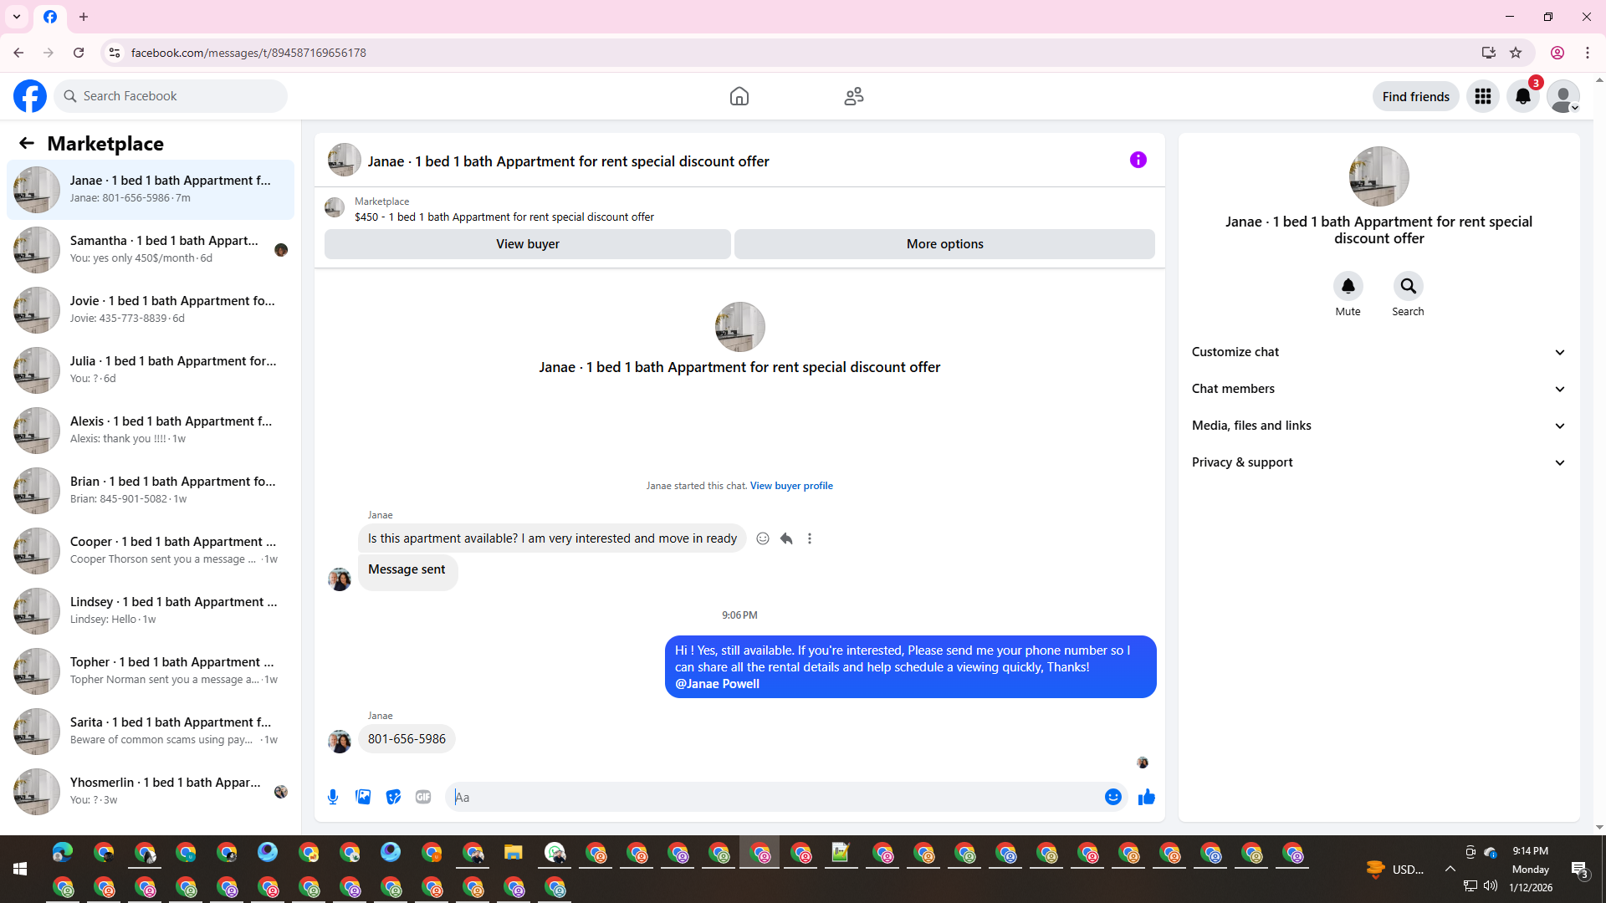Open the Facebook menu grid icon
The width and height of the screenshot is (1606, 903).
1482,96
